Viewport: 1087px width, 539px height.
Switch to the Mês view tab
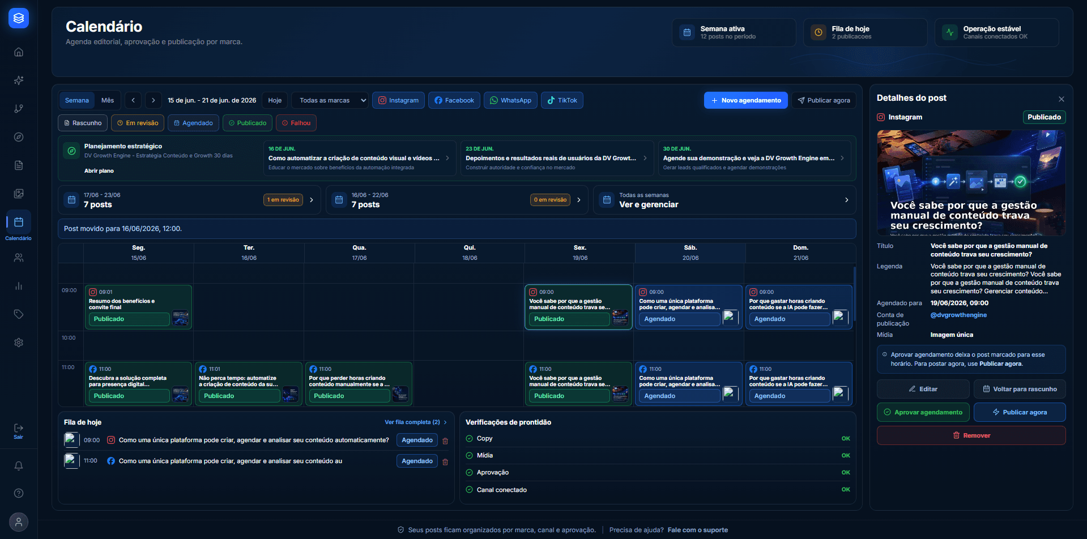[x=108, y=100]
